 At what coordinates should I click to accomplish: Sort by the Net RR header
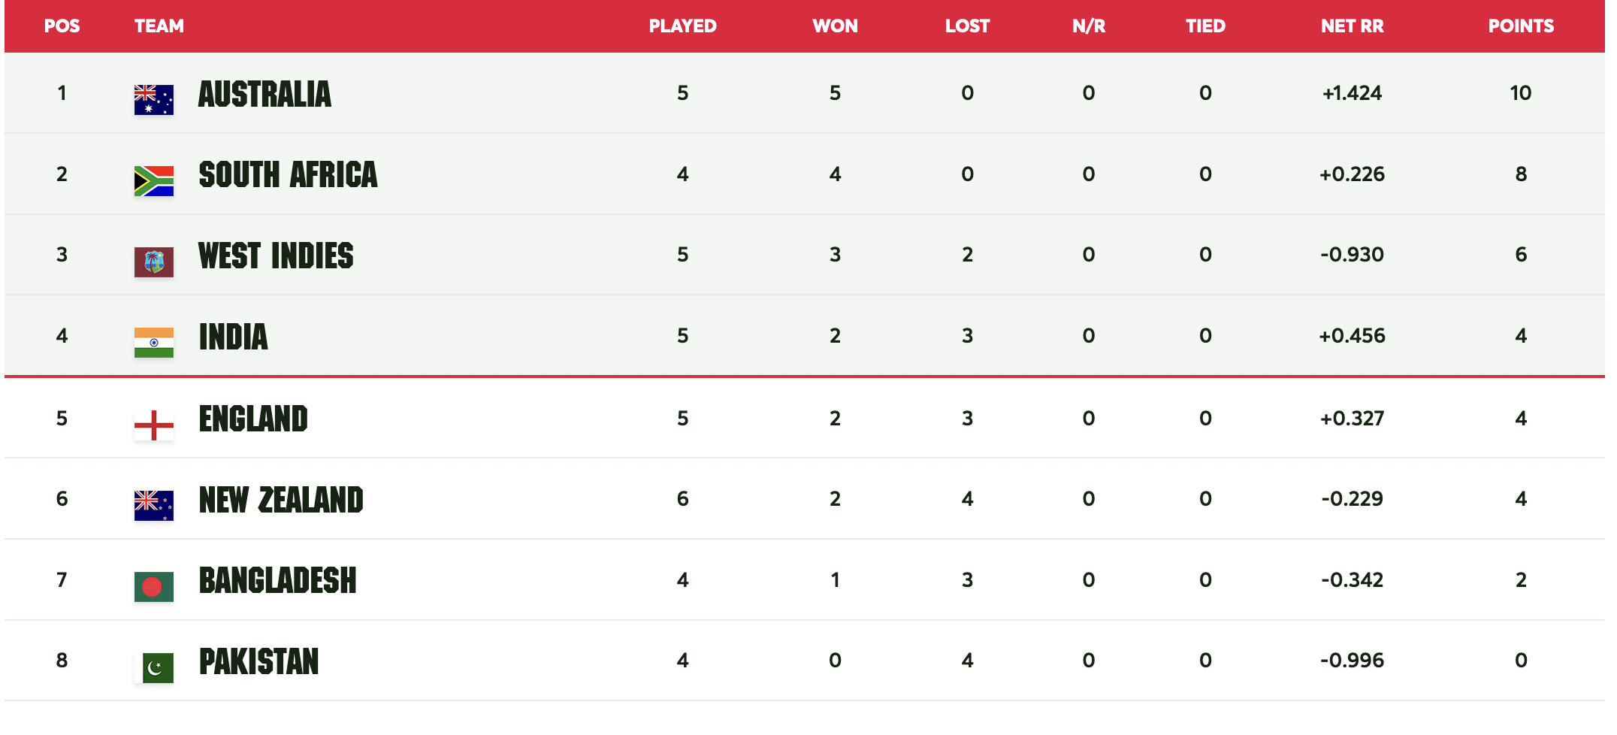tap(1352, 26)
